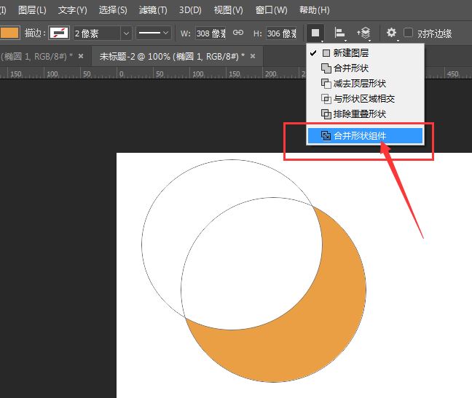Open the gear settings options icon

pos(391,33)
